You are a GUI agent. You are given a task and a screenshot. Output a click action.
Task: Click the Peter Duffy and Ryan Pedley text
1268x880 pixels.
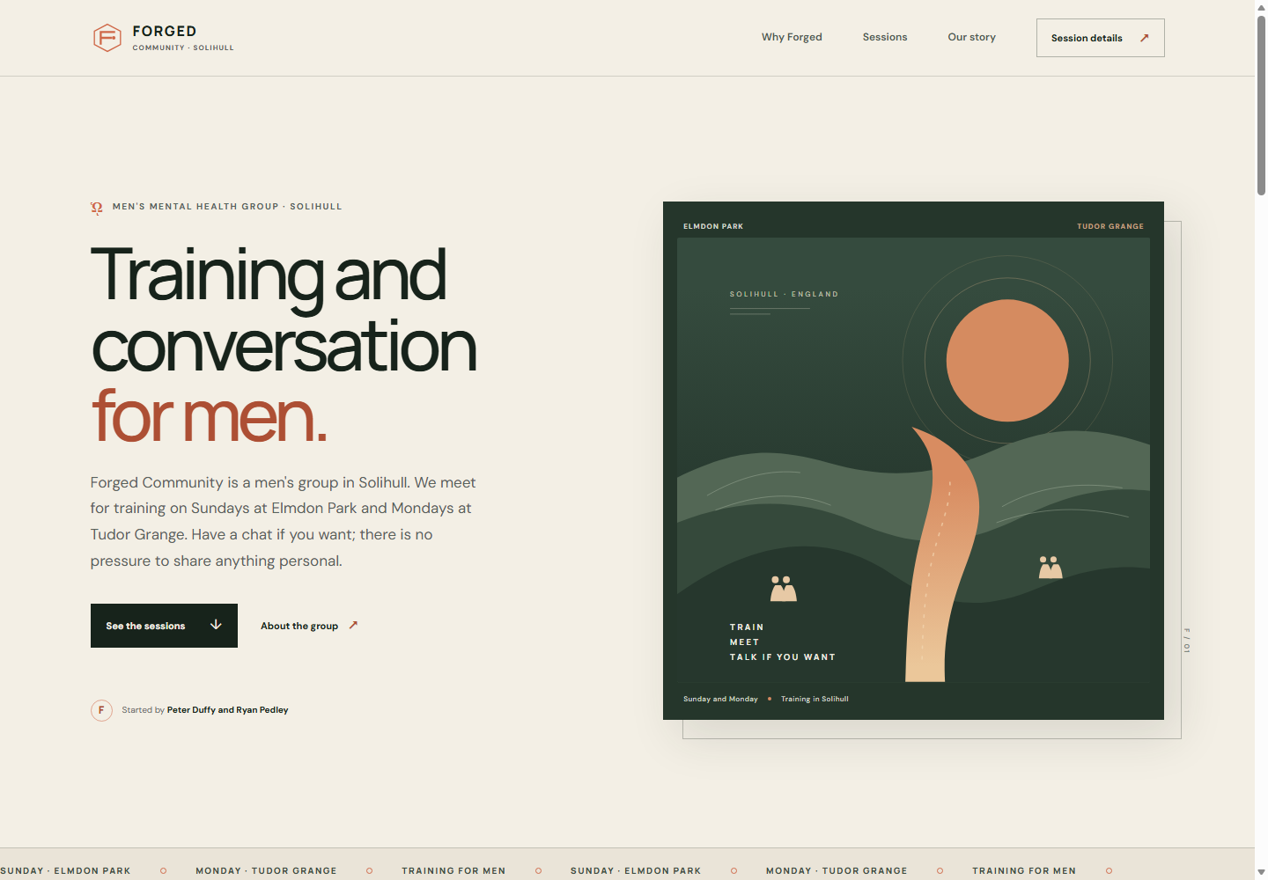pyautogui.click(x=228, y=710)
